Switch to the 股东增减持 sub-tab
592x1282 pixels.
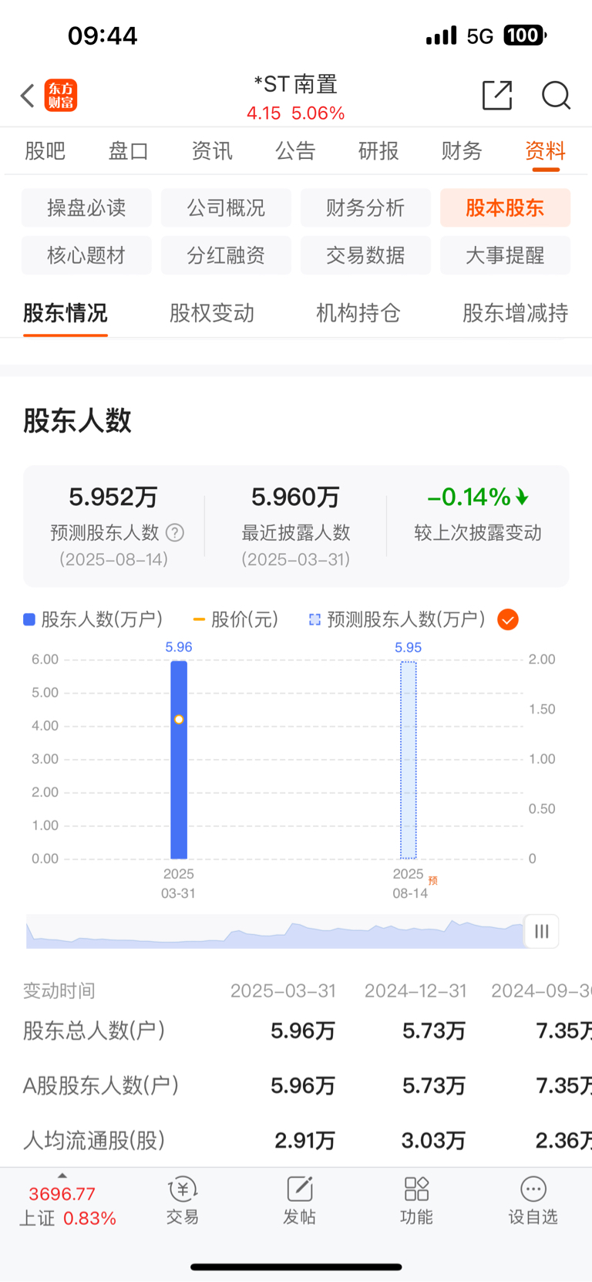[x=516, y=313]
